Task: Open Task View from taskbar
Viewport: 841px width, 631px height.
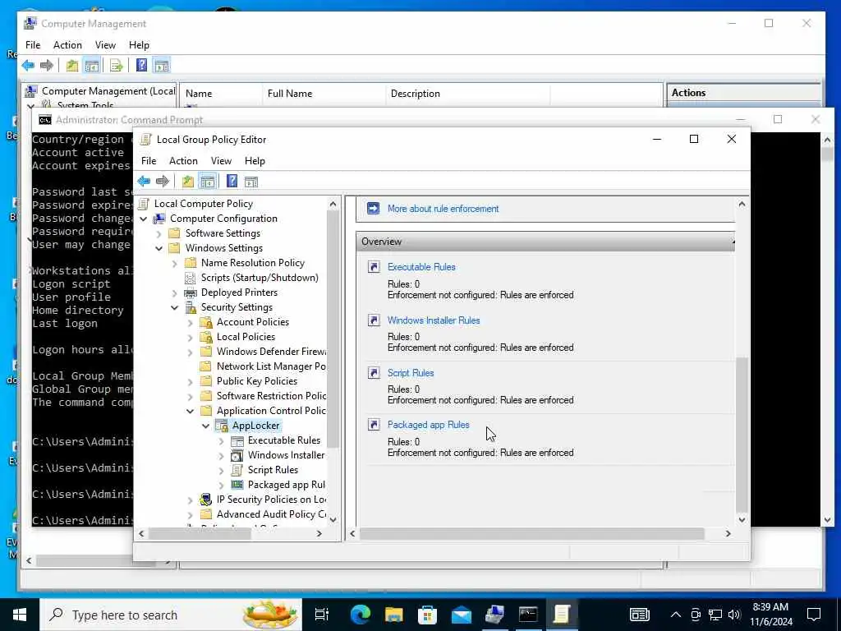Action: click(322, 615)
